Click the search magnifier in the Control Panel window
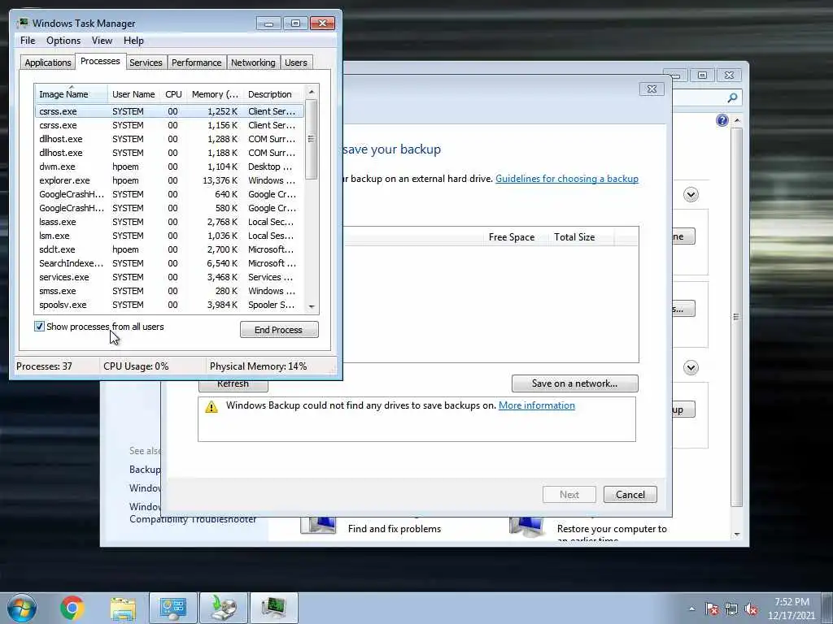Image resolution: width=833 pixels, height=624 pixels. (732, 97)
